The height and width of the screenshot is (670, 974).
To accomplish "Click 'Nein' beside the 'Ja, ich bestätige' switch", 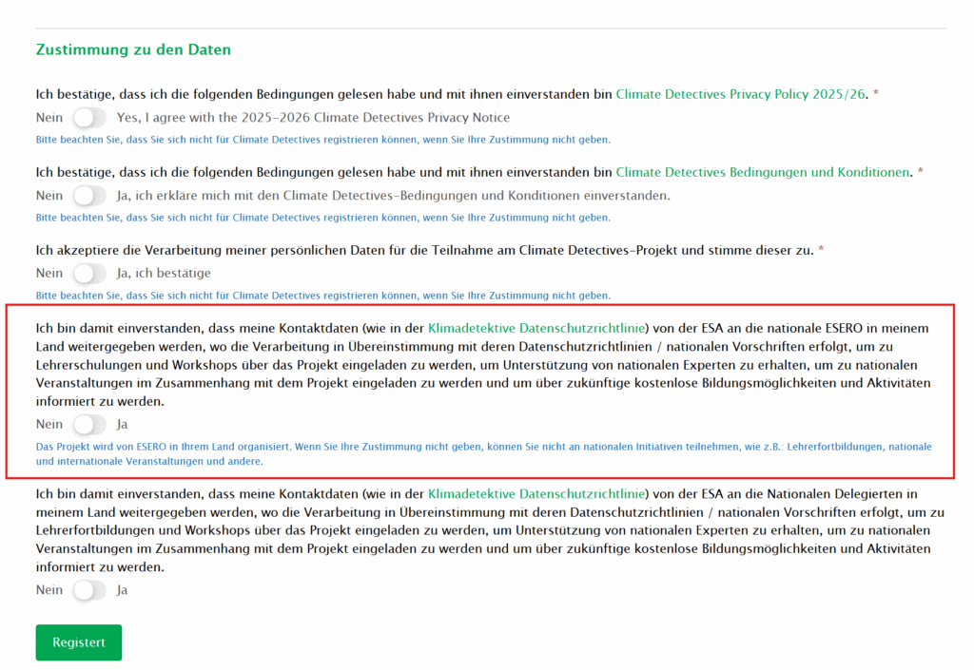I will [49, 274].
